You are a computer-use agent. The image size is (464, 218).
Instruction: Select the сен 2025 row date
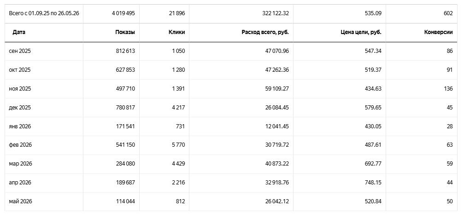tap(20, 51)
